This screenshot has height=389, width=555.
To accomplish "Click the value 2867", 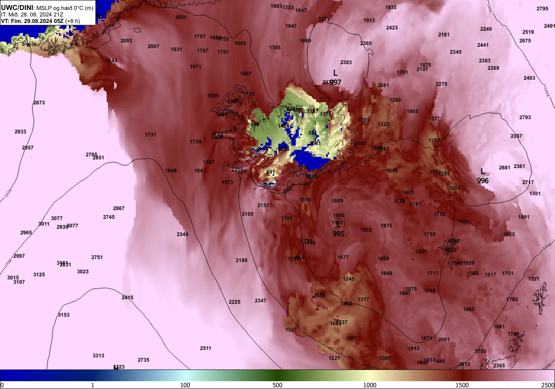I will point(119,208).
